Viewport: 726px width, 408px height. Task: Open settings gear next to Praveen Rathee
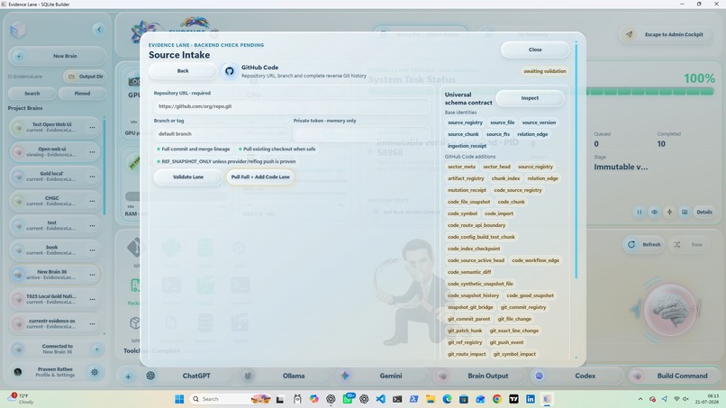pos(95,372)
